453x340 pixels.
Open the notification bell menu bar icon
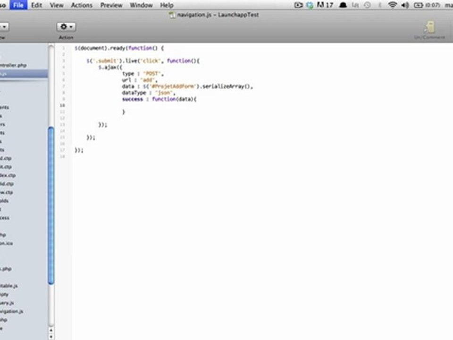[343, 5]
